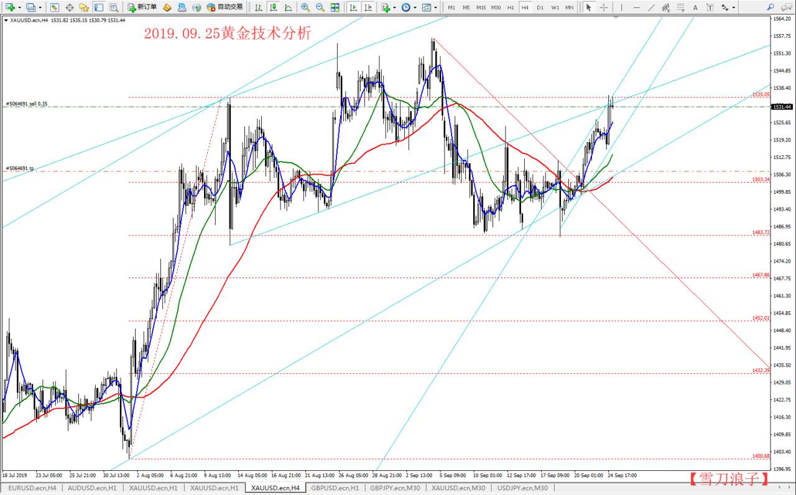Switch chart to line chart type
The height and width of the screenshot is (495, 796).
click(288, 7)
